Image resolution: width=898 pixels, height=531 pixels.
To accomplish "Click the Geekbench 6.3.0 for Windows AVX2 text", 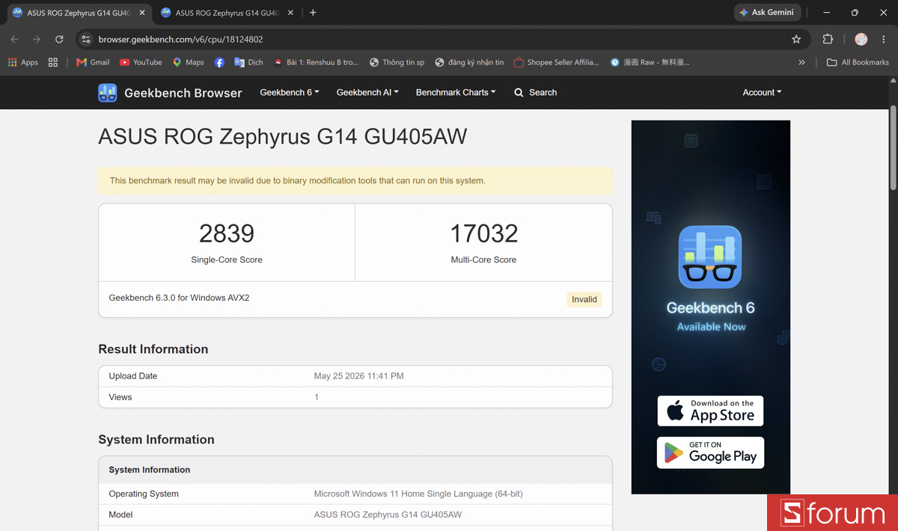I will click(179, 298).
